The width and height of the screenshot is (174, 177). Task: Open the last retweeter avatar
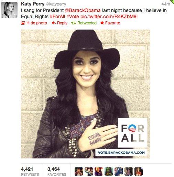[x=139, y=172]
